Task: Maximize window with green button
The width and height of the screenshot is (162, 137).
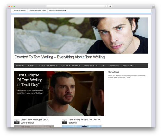Action: (14, 6)
